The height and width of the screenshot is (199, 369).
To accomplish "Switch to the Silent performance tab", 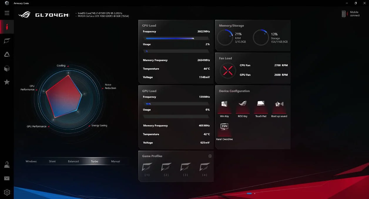I will (52, 161).
